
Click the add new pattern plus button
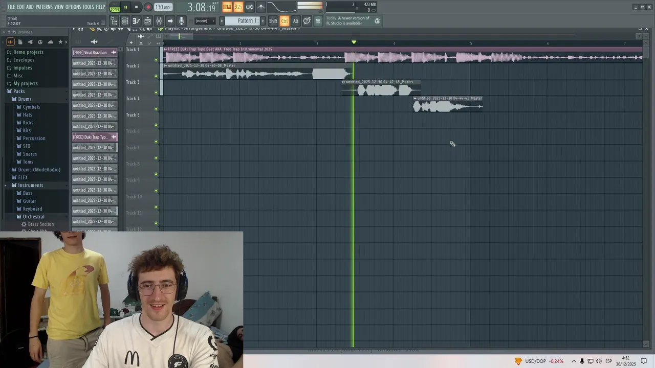tap(263, 21)
